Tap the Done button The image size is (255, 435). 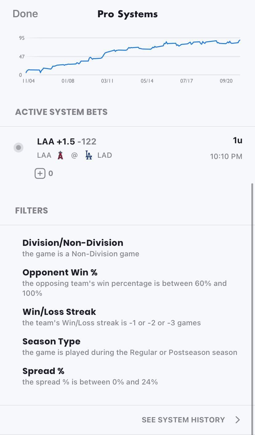[25, 14]
